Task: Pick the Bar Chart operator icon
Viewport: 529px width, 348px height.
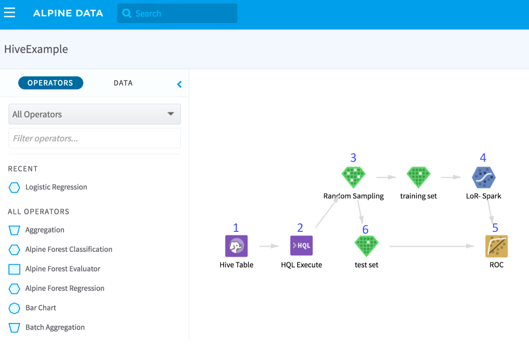Action: pyautogui.click(x=15, y=308)
